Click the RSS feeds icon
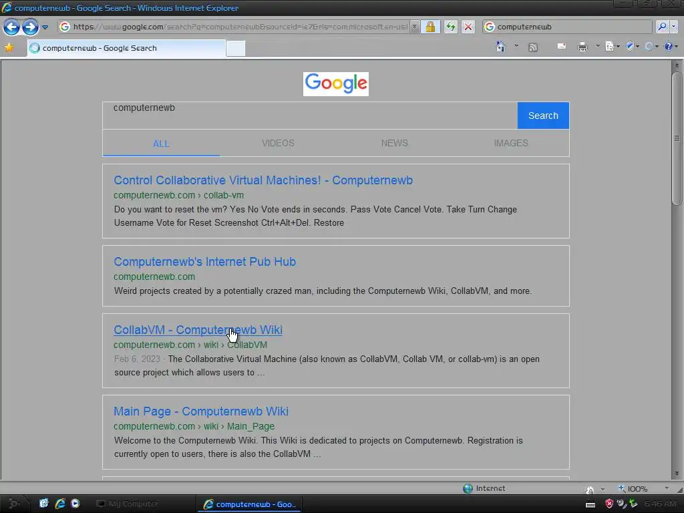 point(532,47)
